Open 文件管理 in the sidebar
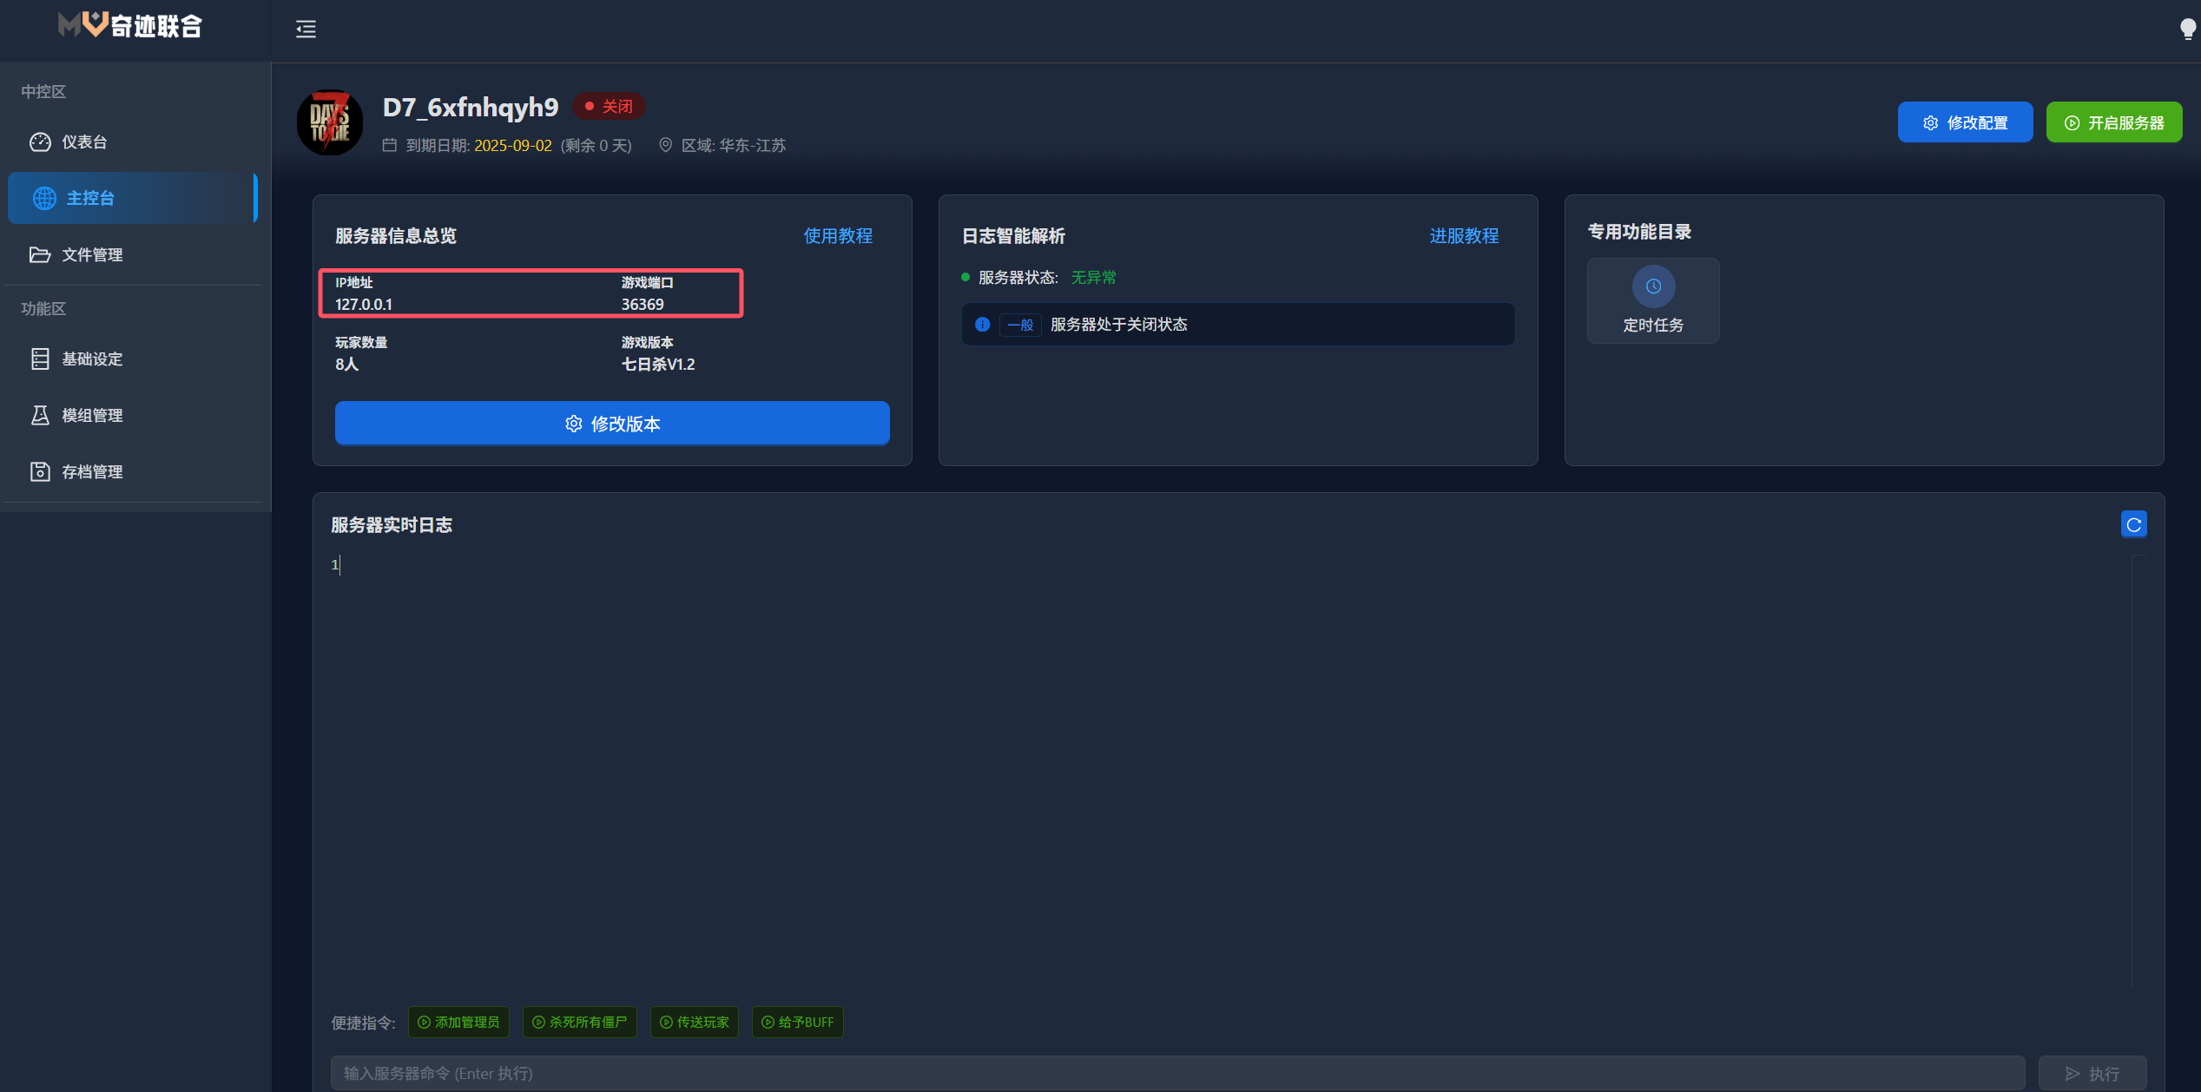The height and width of the screenshot is (1092, 2201). click(133, 254)
